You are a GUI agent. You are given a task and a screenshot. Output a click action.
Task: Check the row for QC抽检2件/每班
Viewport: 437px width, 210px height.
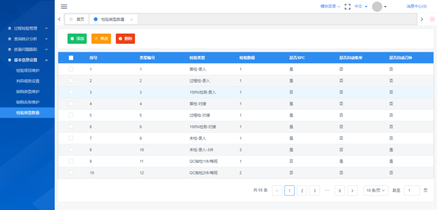71,173
